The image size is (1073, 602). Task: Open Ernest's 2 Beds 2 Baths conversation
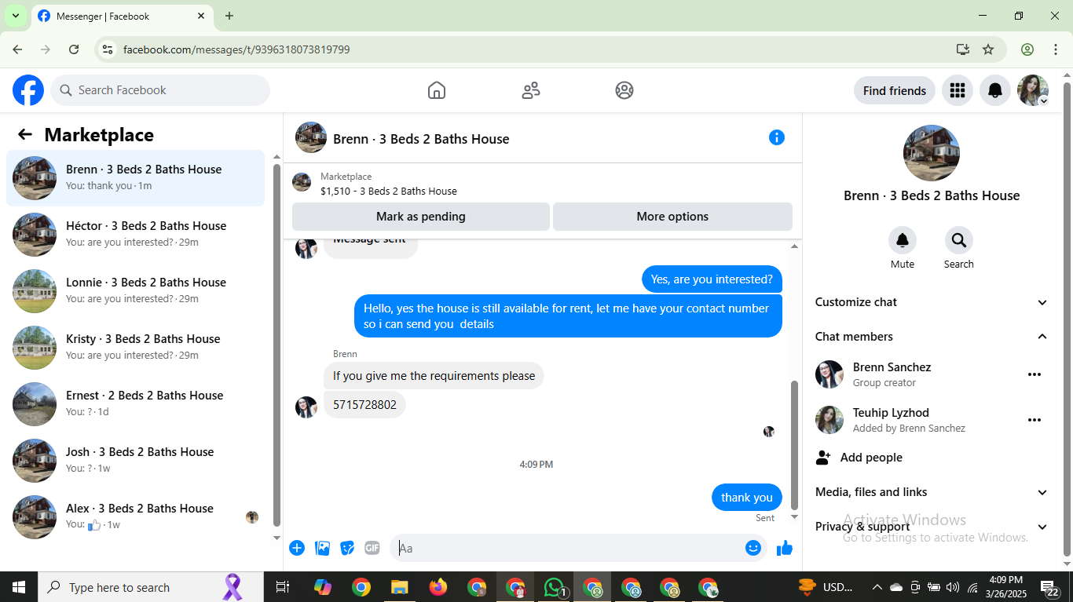(135, 404)
